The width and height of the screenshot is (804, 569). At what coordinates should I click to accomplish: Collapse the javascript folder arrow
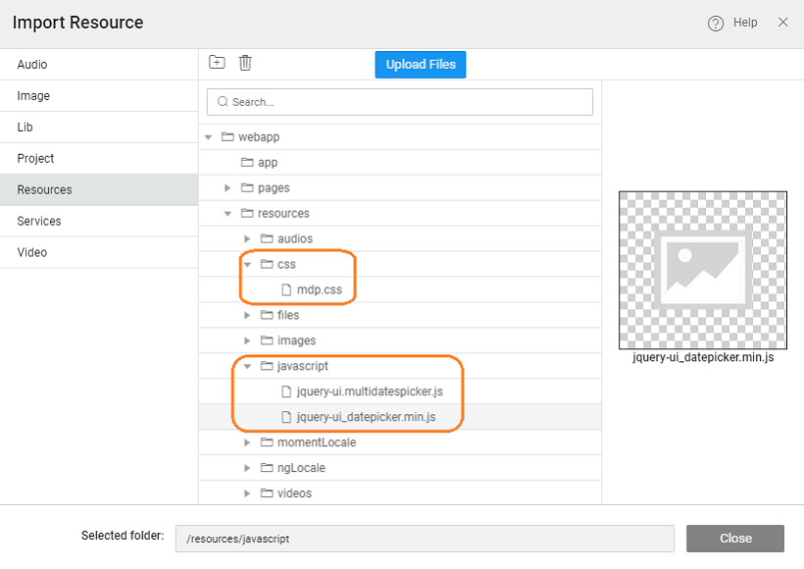point(247,366)
